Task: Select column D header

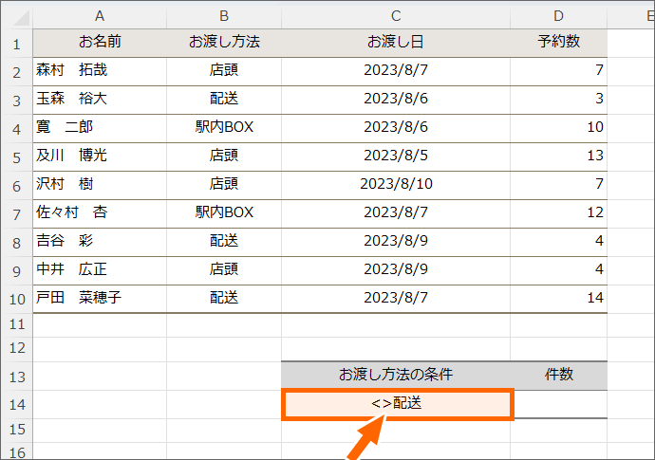Action: (x=558, y=17)
